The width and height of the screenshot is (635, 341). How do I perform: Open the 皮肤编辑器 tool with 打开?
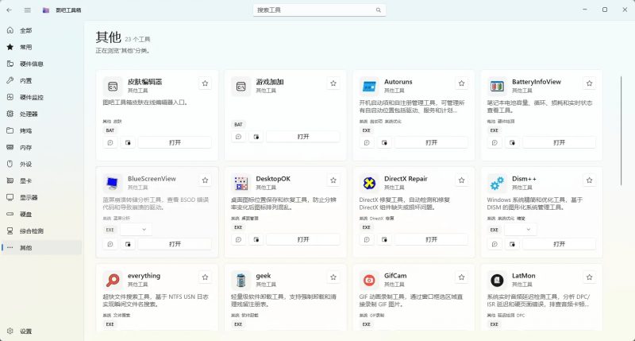(x=175, y=143)
